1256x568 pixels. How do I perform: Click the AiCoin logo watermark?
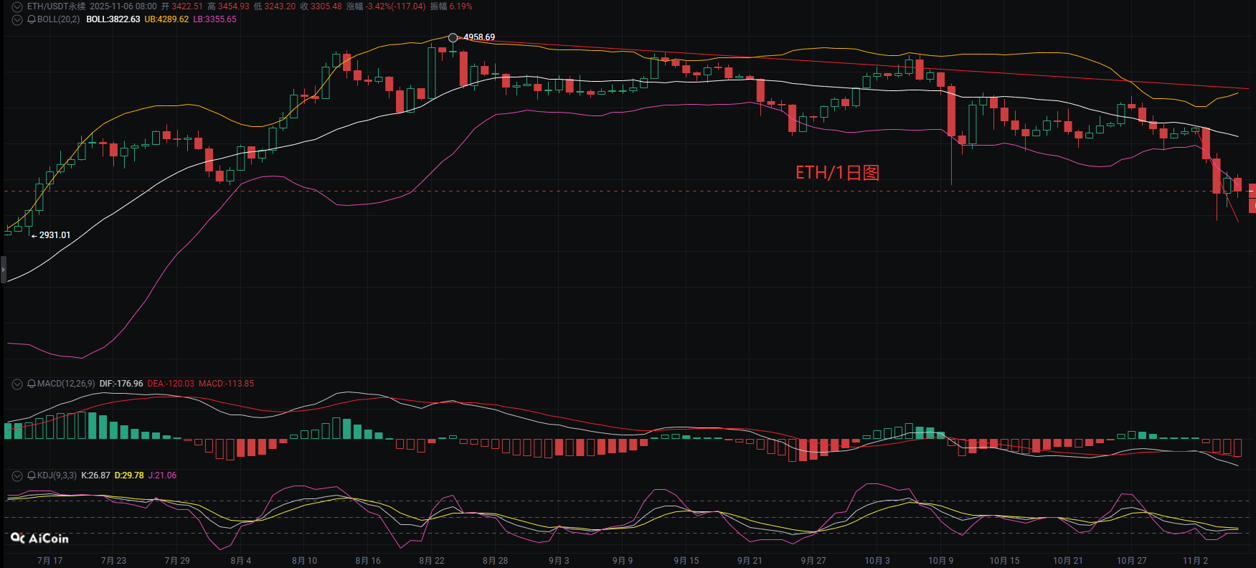40,538
